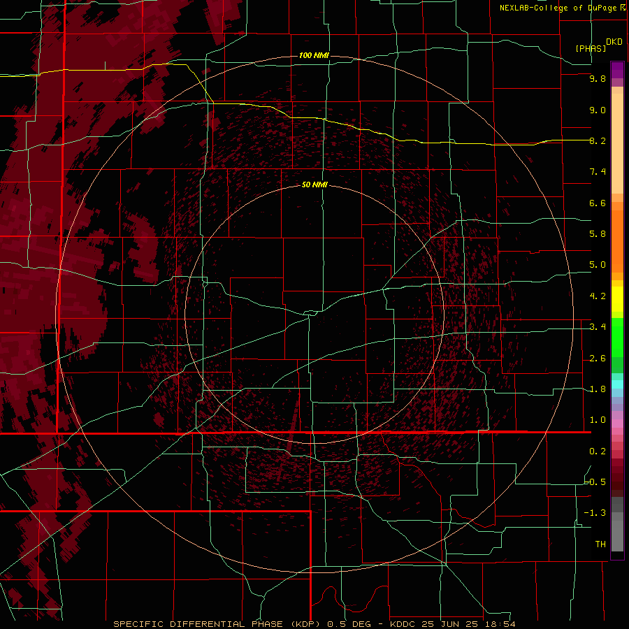
Task: Click the 2.6 scale value
Action: pos(598,359)
